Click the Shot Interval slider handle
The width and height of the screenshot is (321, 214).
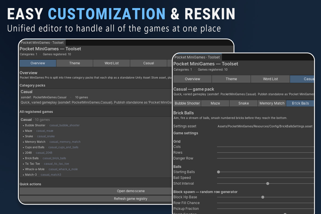point(267,184)
